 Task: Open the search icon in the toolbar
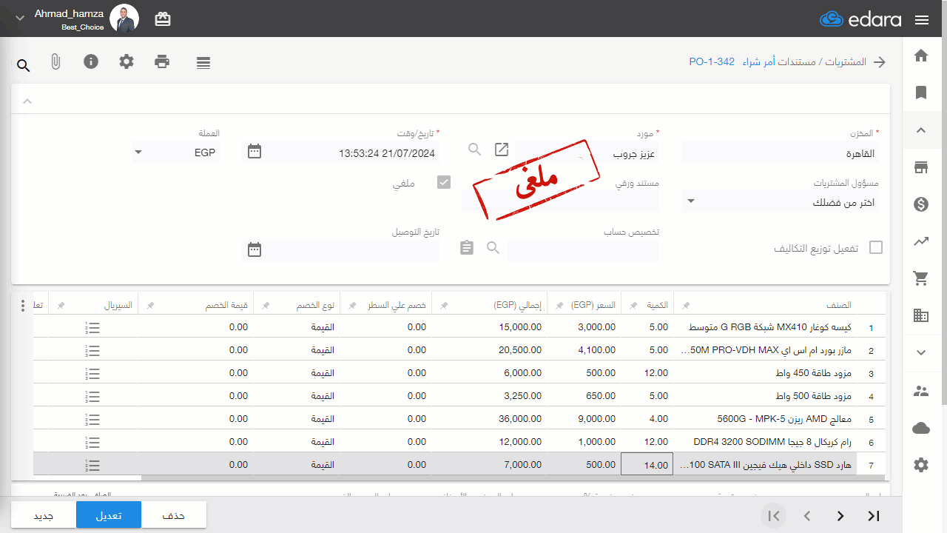coord(24,66)
